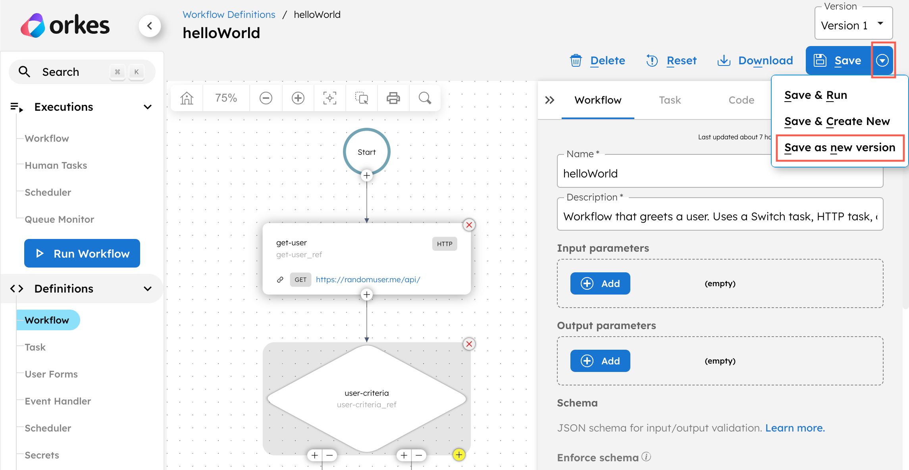This screenshot has height=470, width=909.
Task: Select the user-criteria switch node
Action: coord(367,399)
